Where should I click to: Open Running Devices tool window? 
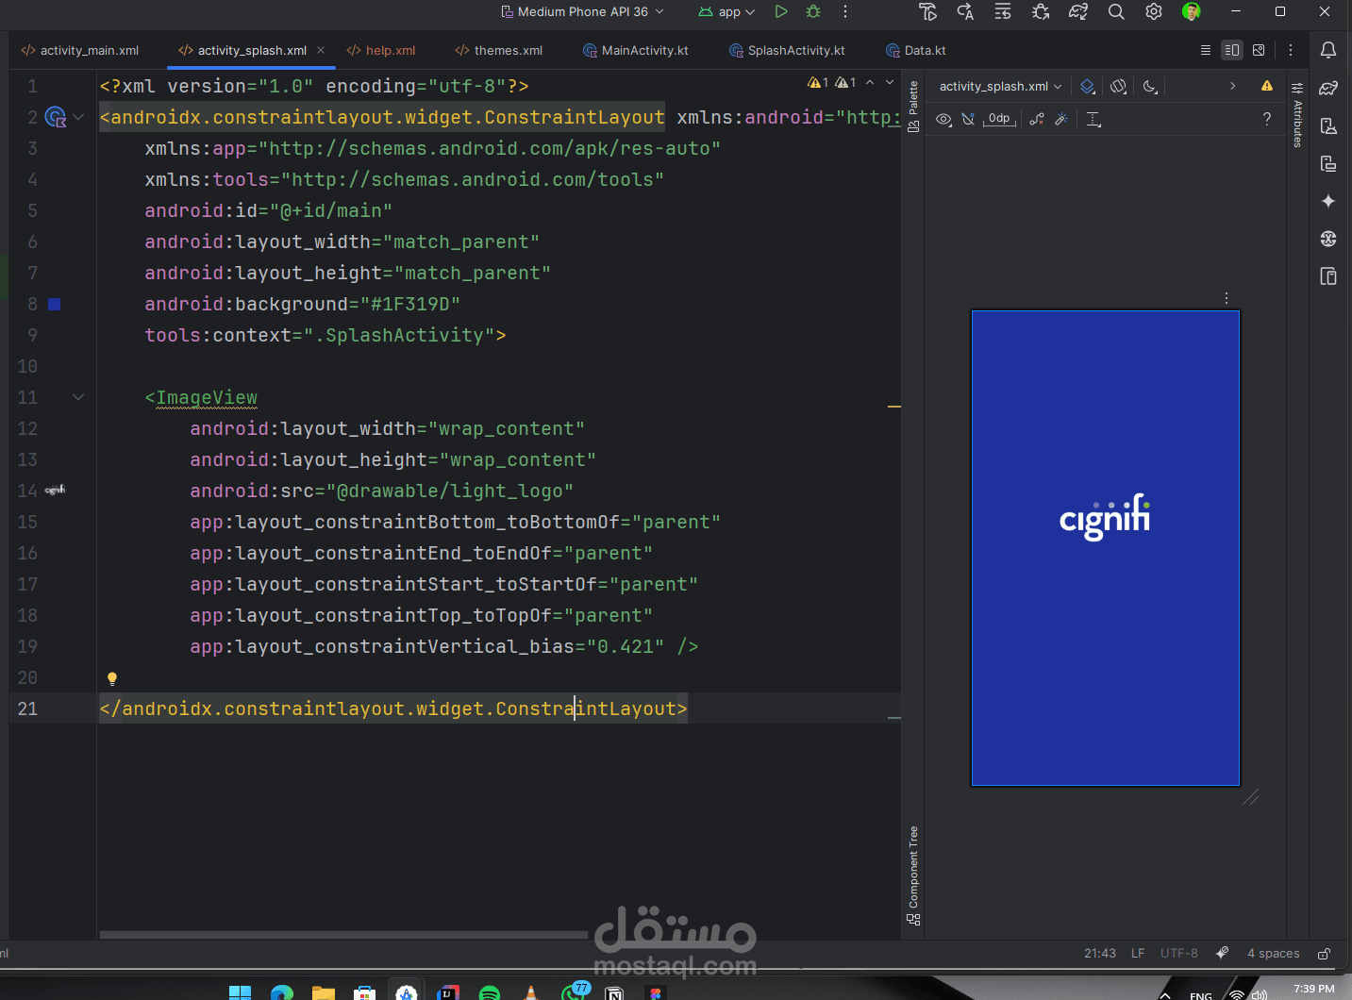tap(1328, 163)
